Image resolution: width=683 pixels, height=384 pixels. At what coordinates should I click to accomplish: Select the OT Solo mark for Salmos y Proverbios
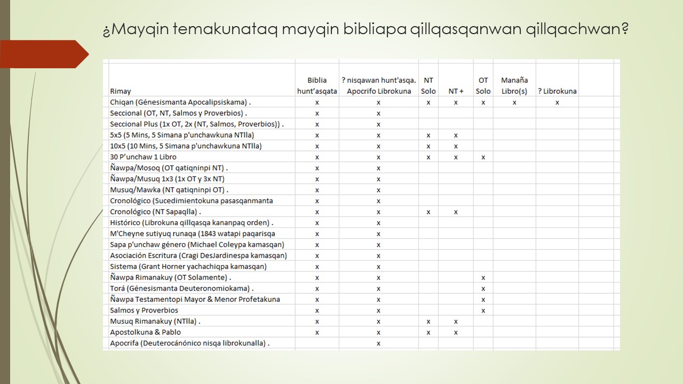(483, 310)
